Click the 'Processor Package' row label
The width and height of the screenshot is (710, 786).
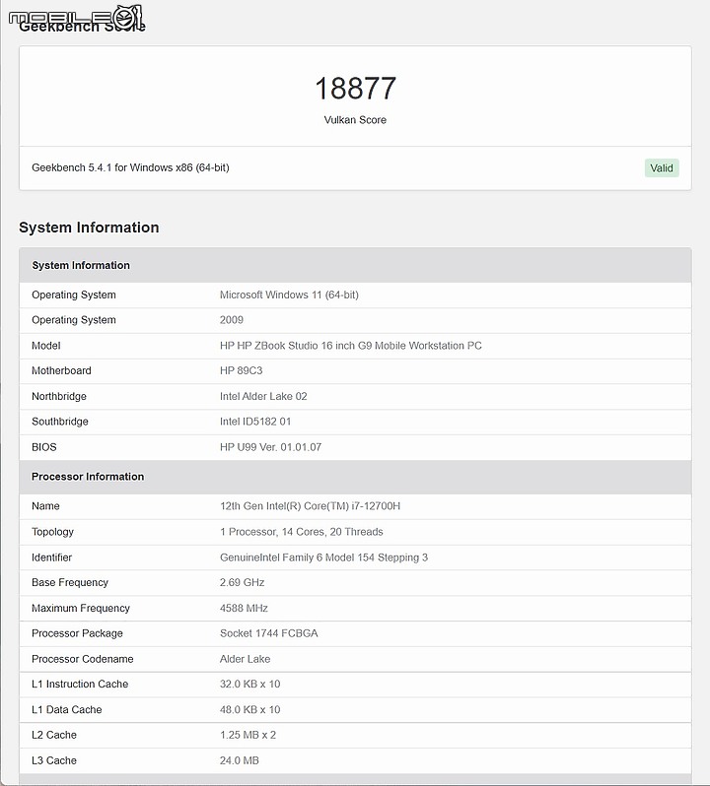tap(77, 633)
